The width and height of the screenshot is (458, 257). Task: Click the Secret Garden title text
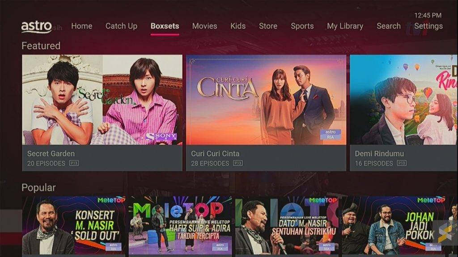(51, 153)
